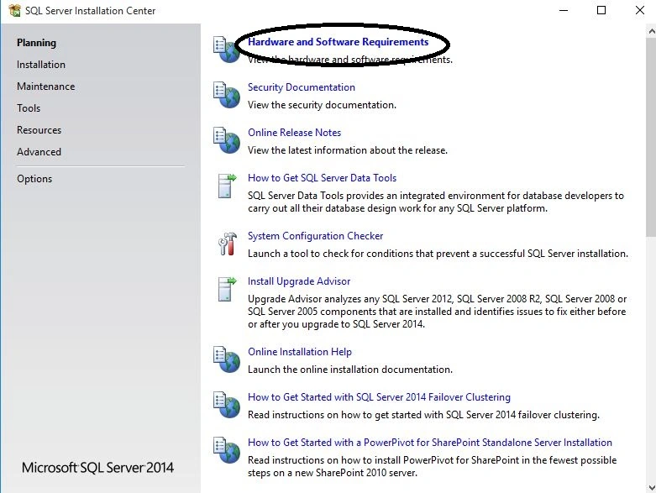Maximize the Installation Center window

click(601, 10)
